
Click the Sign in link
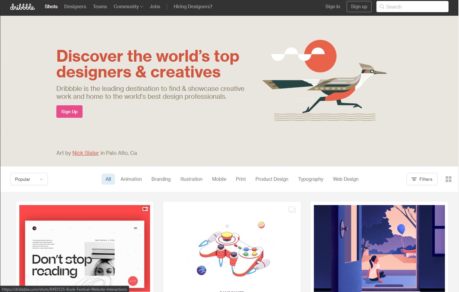point(333,7)
